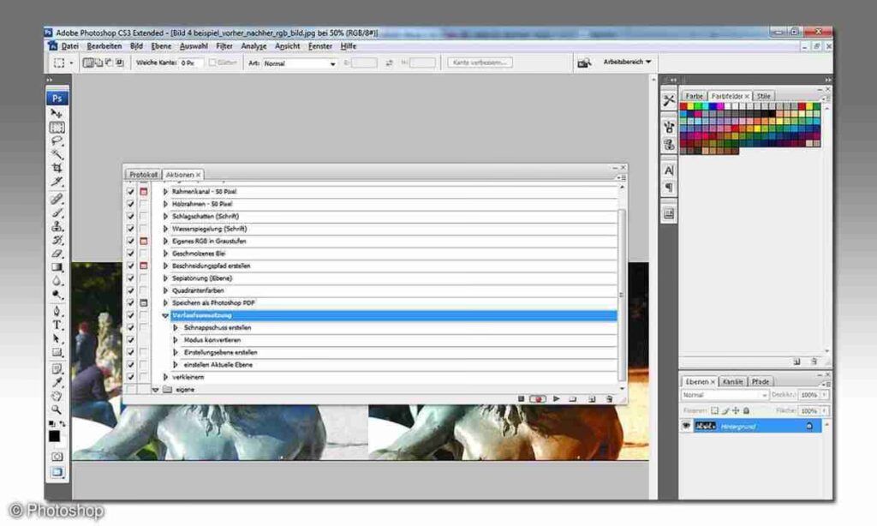The image size is (877, 526).
Task: Collapse the Verlaufsumsetzung action
Action: [166, 315]
